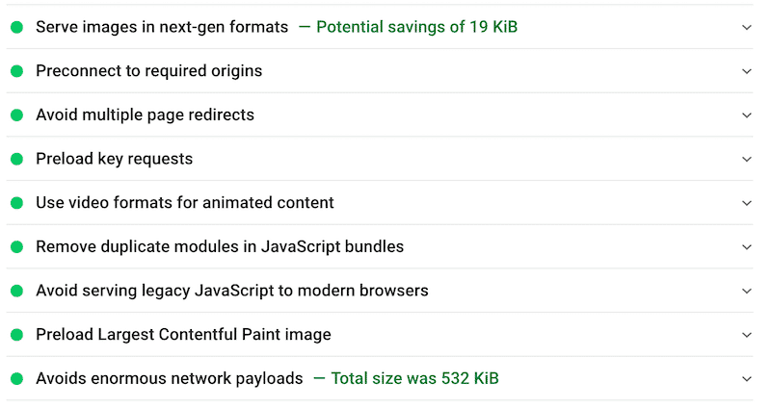
Task: Click Potential savings of 19 KiB text
Action: (x=416, y=27)
